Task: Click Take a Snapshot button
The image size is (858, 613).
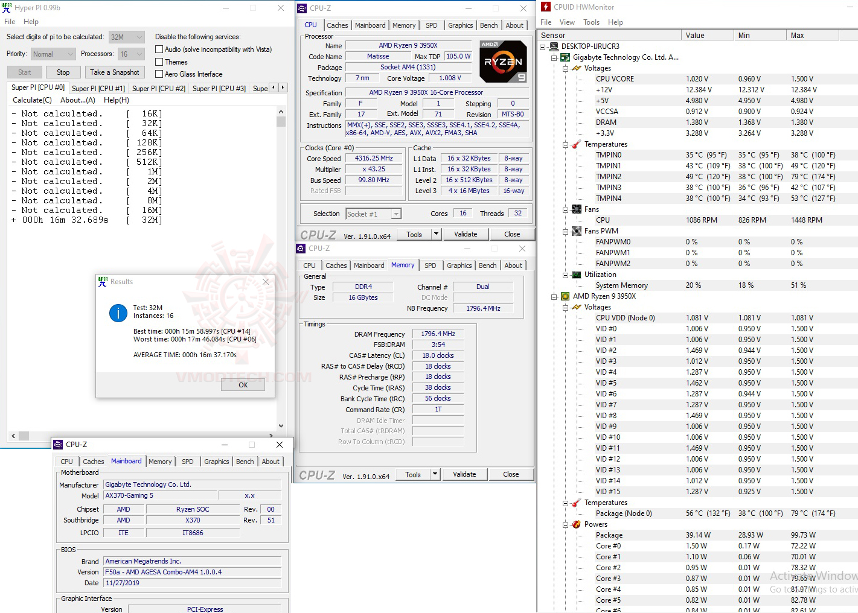Action: point(115,72)
